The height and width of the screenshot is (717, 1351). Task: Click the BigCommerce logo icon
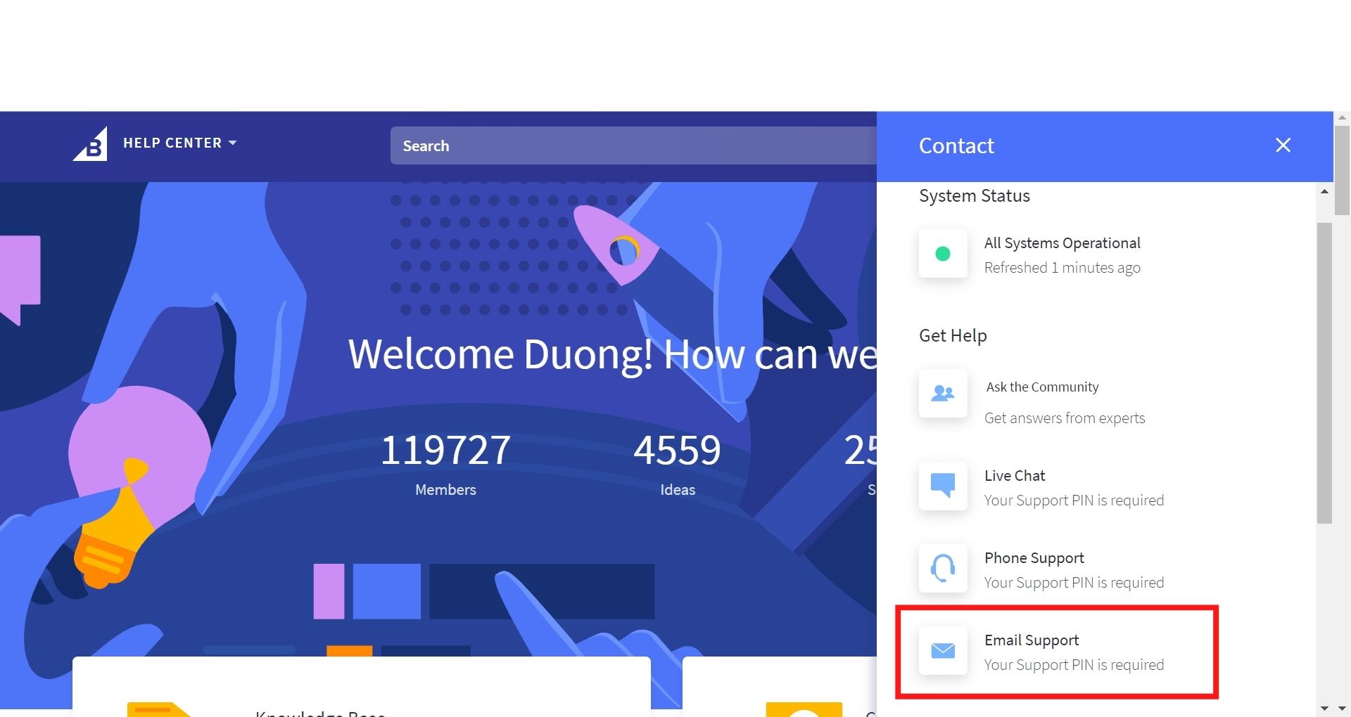91,144
